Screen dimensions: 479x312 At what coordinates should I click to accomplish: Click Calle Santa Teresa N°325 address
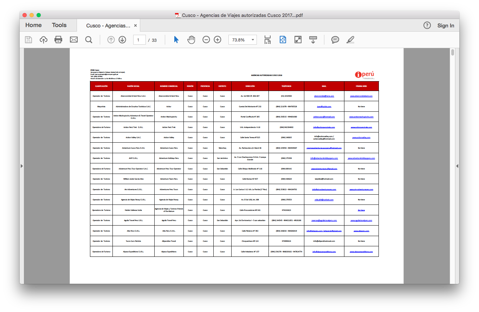click(250, 137)
